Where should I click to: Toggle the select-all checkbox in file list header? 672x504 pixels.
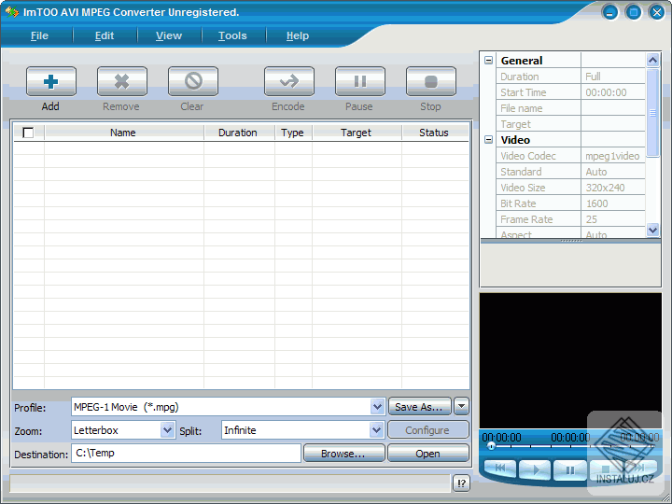pyautogui.click(x=28, y=133)
